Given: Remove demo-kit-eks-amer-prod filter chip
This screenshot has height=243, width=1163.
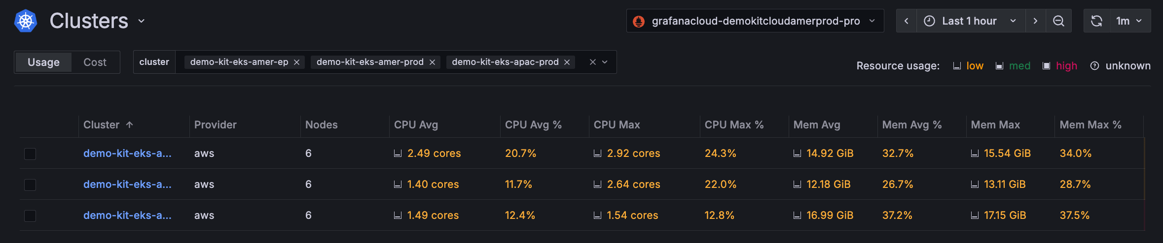Looking at the screenshot, I should pos(432,62).
